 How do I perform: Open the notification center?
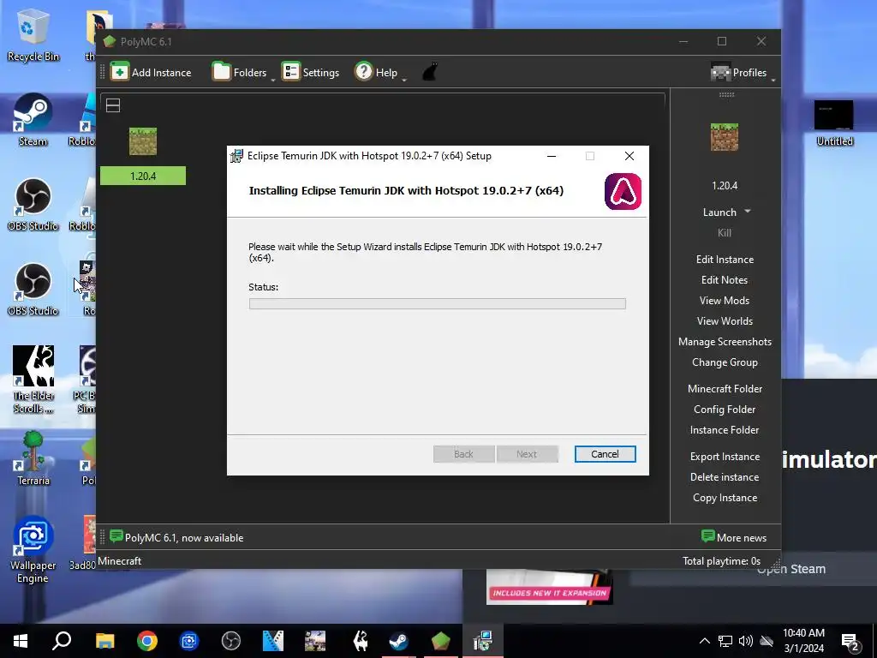[x=850, y=641]
